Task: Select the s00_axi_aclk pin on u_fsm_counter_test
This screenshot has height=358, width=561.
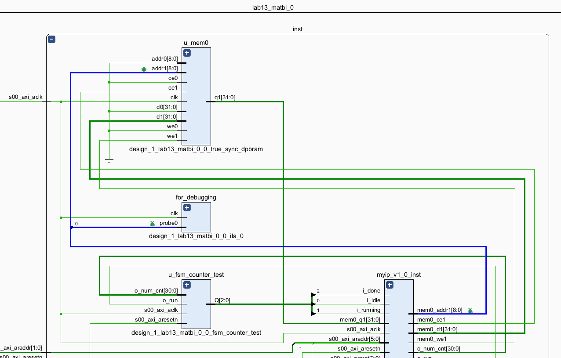Action: (x=161, y=310)
